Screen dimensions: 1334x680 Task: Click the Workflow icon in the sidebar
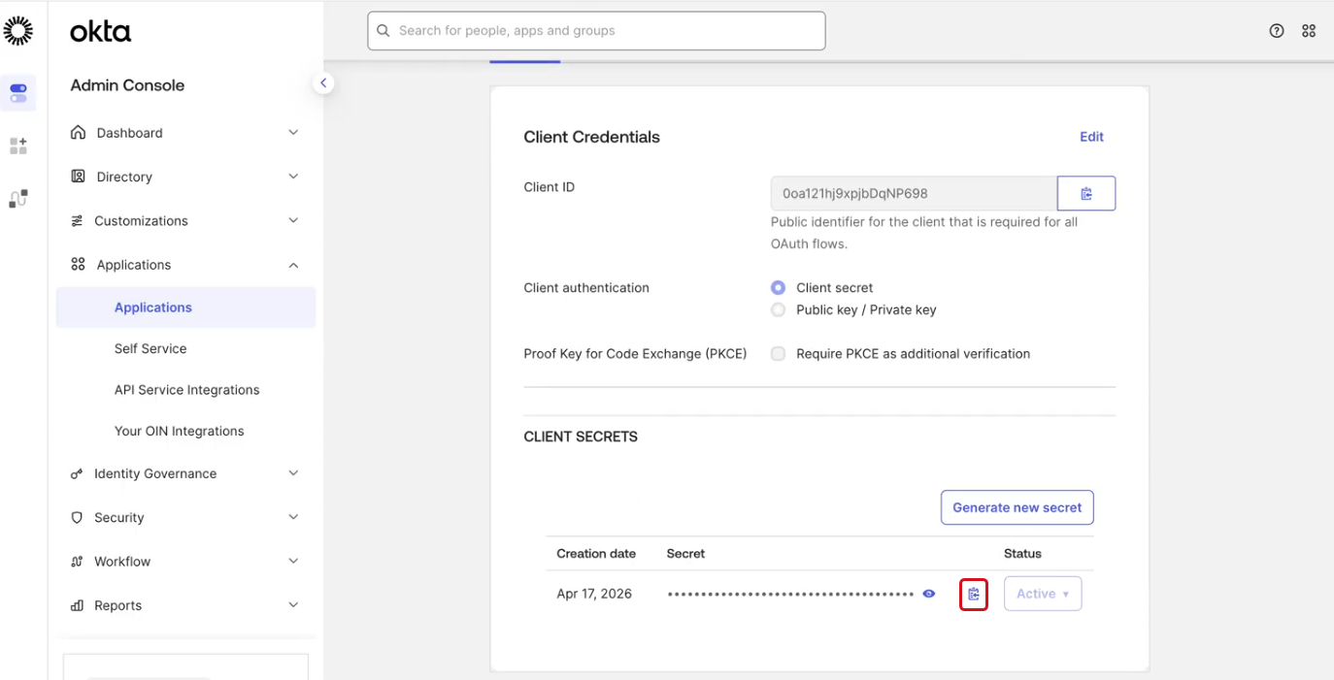pos(77,562)
